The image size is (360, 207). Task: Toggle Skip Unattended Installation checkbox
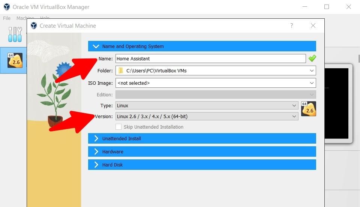pos(118,127)
